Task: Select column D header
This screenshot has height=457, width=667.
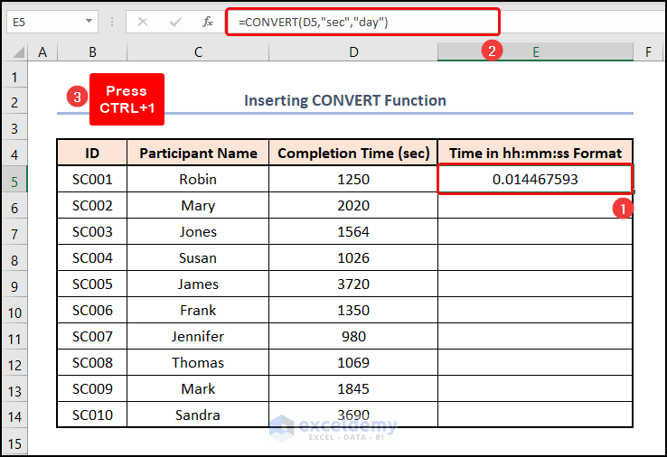Action: 353,51
